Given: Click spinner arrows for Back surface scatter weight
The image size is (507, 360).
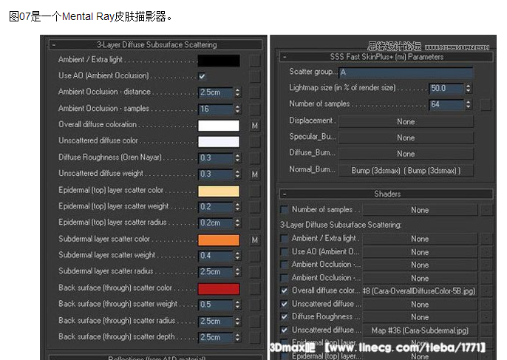Looking at the screenshot, I should pyautogui.click(x=238, y=305).
